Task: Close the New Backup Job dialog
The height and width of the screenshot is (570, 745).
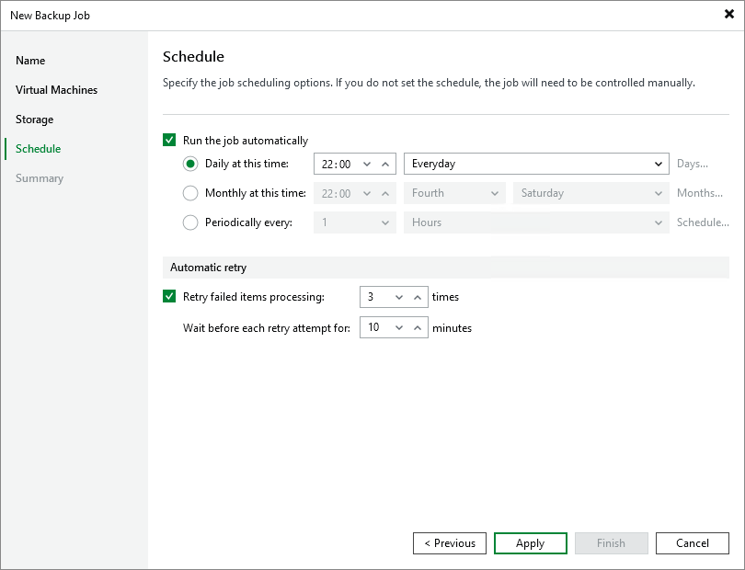Action: [x=728, y=15]
